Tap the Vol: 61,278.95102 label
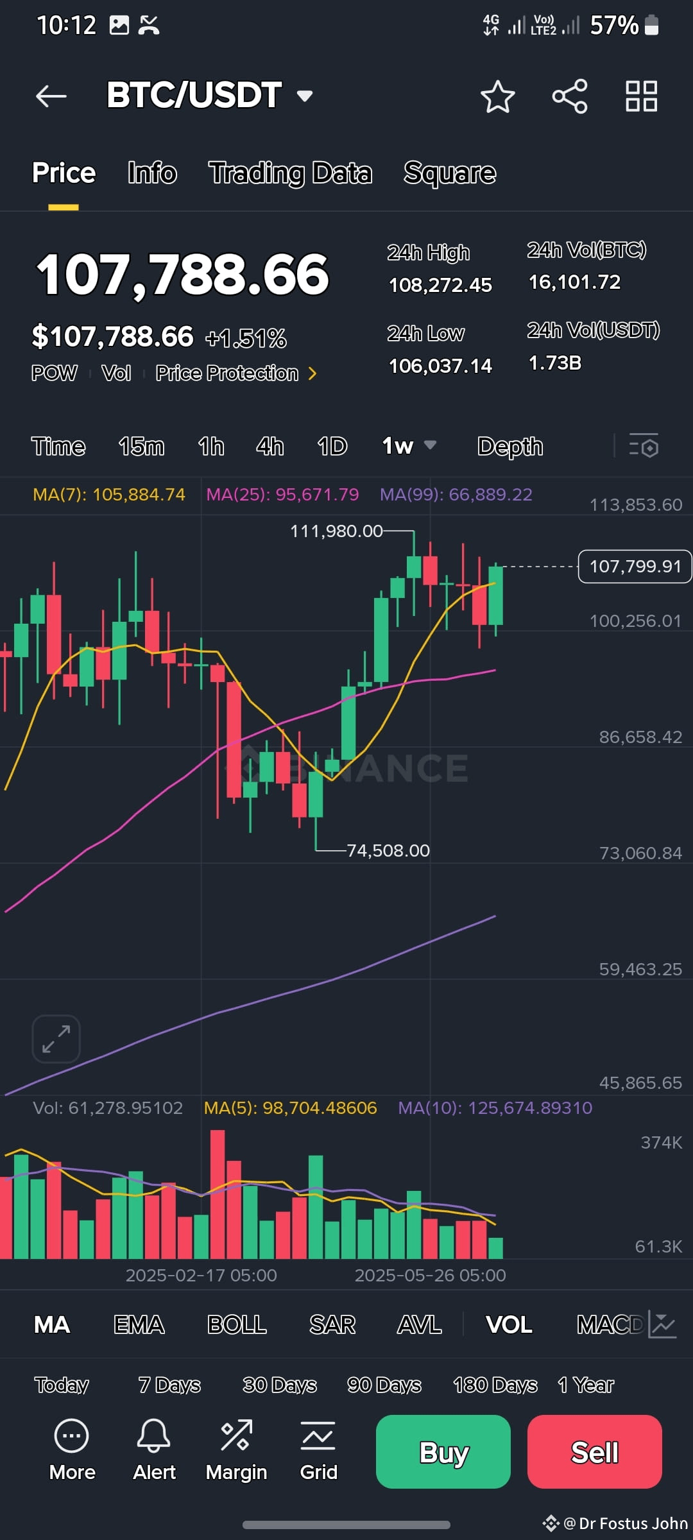Screen dimensions: 693x1540 (108, 1108)
